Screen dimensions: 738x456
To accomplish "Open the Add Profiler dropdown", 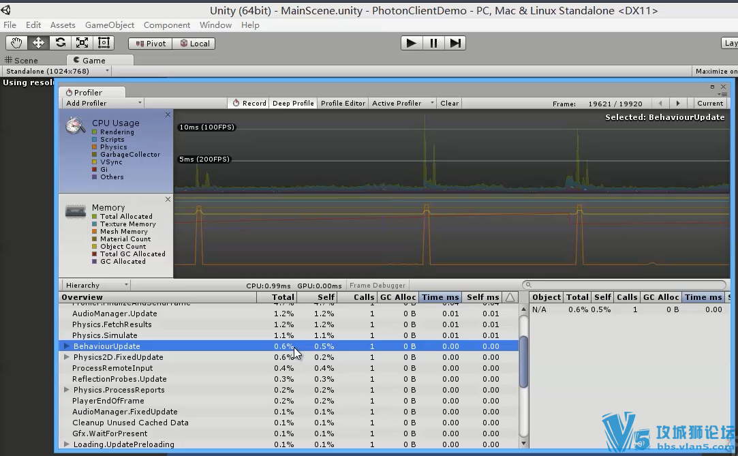I will point(103,103).
